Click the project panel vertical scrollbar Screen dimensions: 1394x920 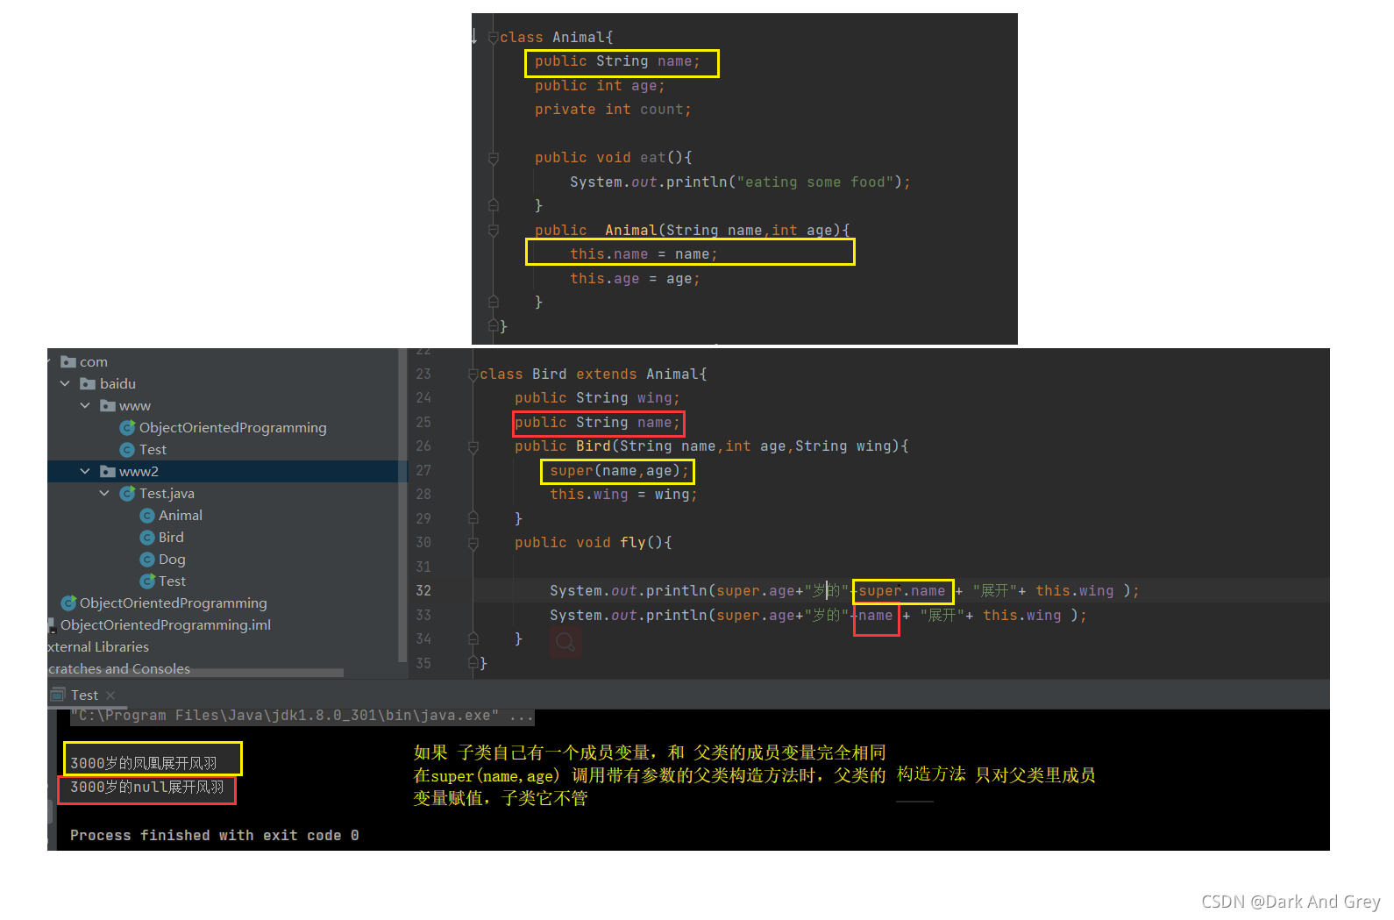(x=402, y=504)
